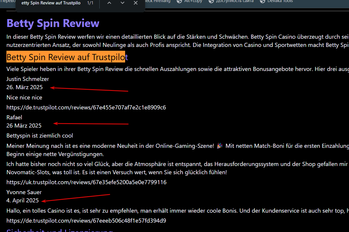Click the Trustpilot URL ending fd394d9

tap(86, 221)
